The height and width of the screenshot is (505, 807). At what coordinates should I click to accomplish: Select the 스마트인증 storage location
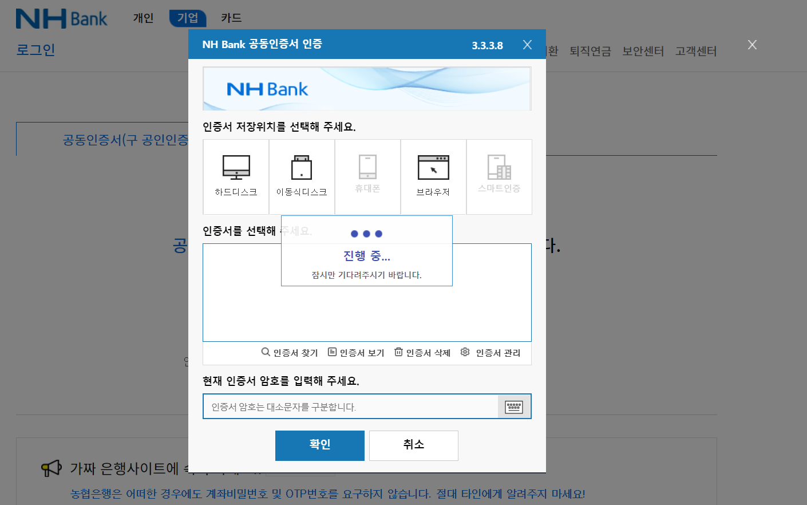coord(499,177)
